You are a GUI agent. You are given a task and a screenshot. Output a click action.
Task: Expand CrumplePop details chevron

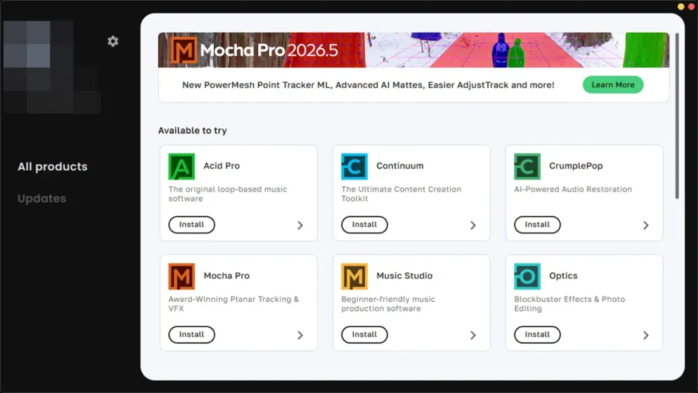(646, 225)
